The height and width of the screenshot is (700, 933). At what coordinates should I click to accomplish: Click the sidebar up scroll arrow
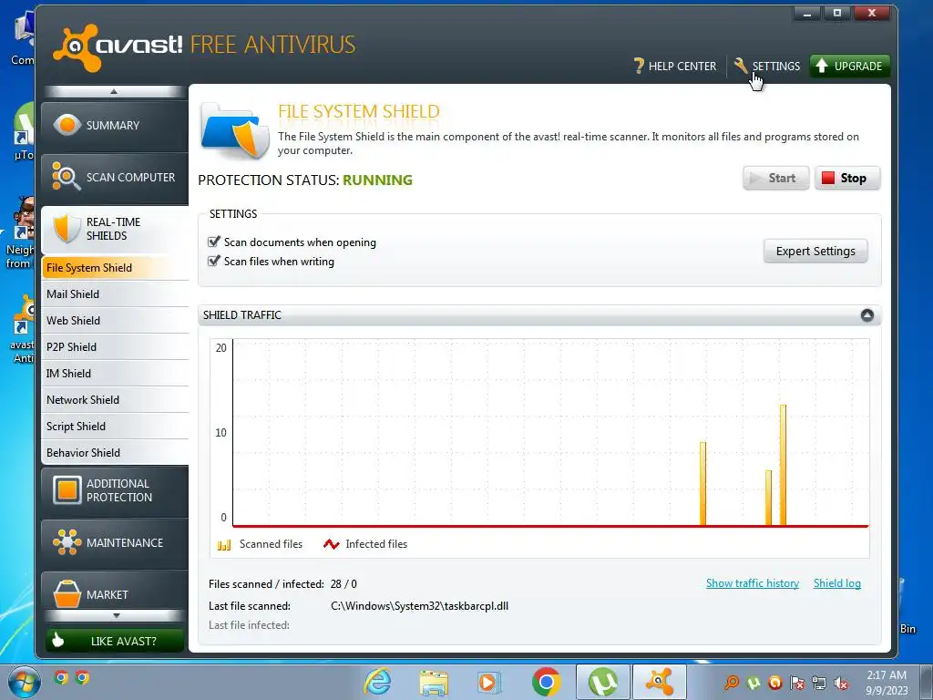[x=114, y=91]
